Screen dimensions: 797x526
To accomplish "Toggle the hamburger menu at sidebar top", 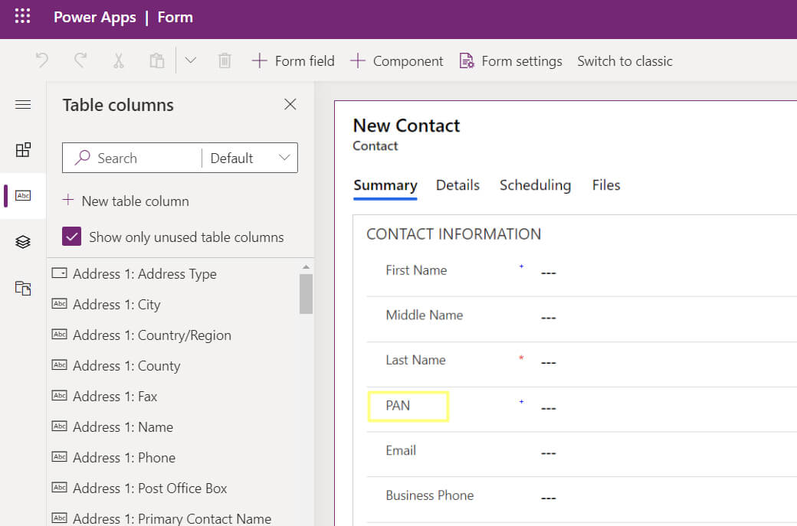I will 23,105.
